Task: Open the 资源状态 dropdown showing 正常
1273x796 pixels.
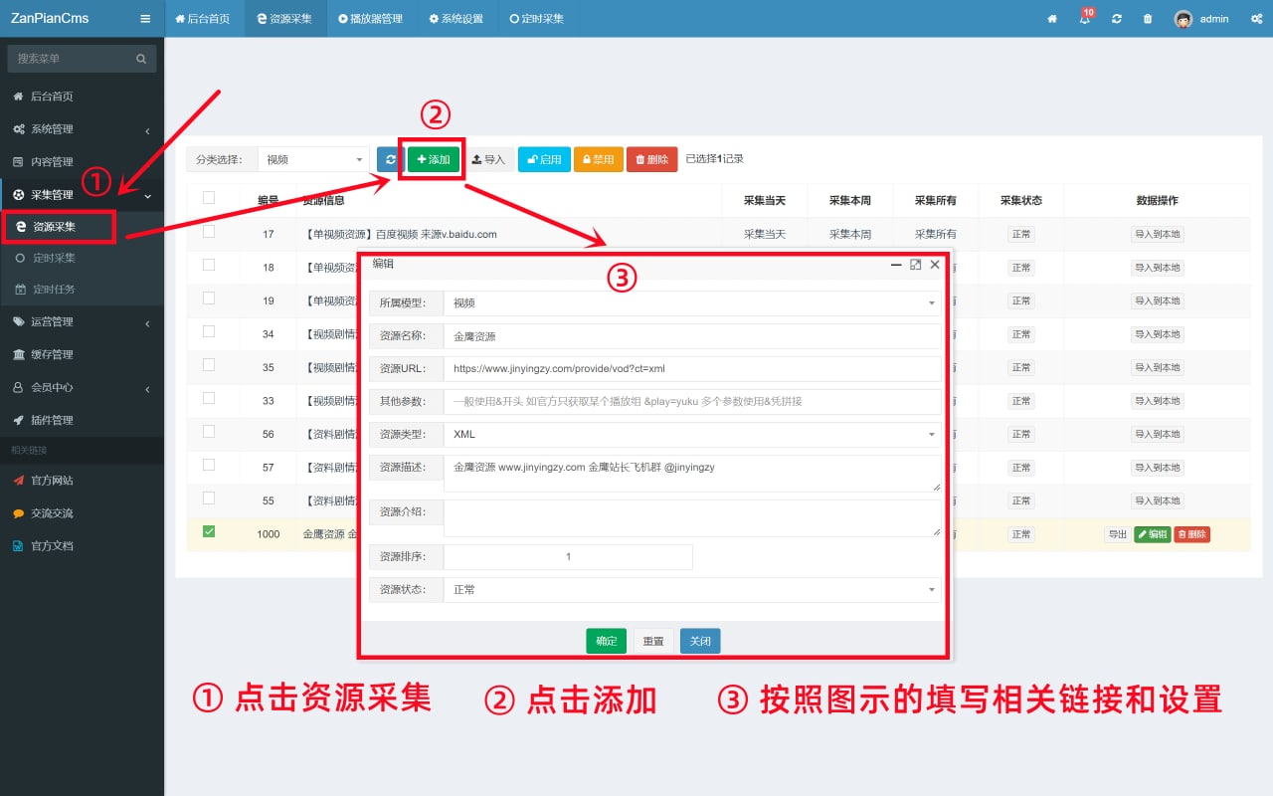Action: click(x=691, y=590)
